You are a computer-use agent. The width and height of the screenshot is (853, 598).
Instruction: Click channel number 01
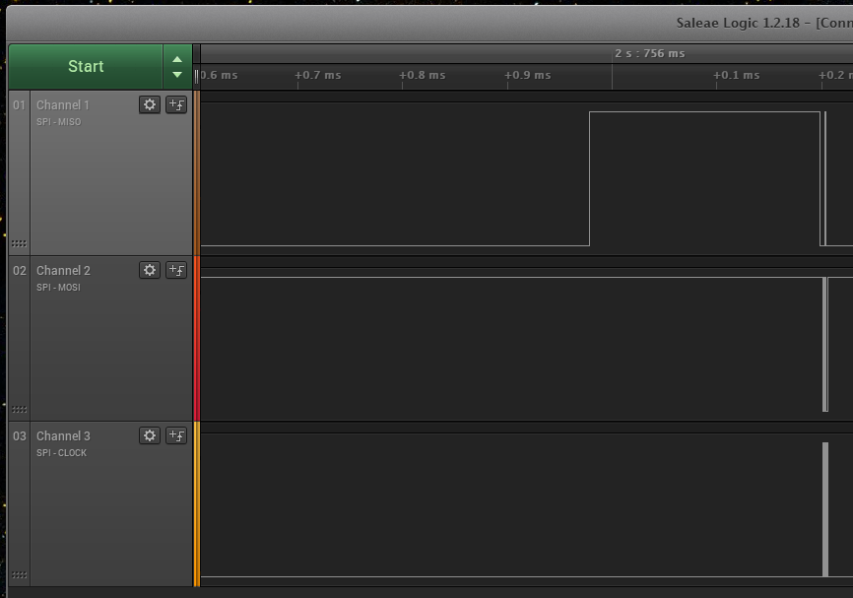coord(19,105)
